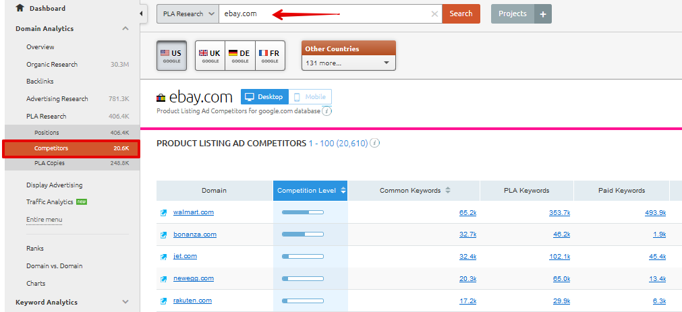682x312 pixels.
Task: Switch to Desktop view
Action: tap(264, 97)
